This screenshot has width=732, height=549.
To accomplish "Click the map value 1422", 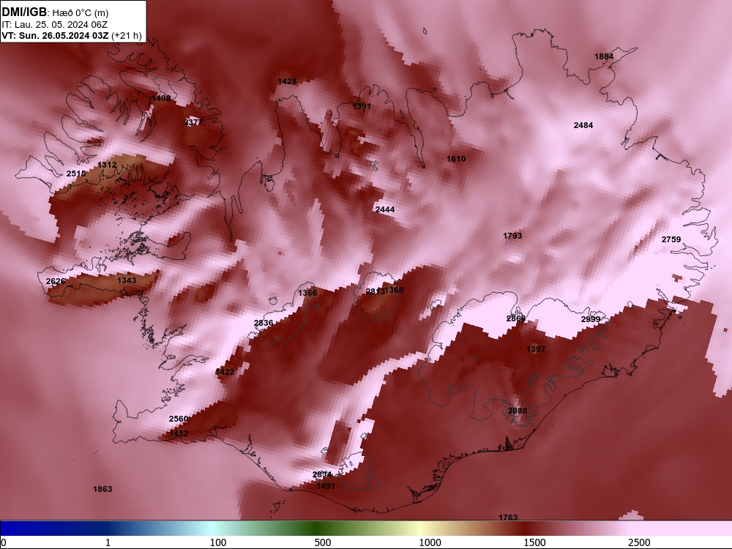I will (225, 372).
